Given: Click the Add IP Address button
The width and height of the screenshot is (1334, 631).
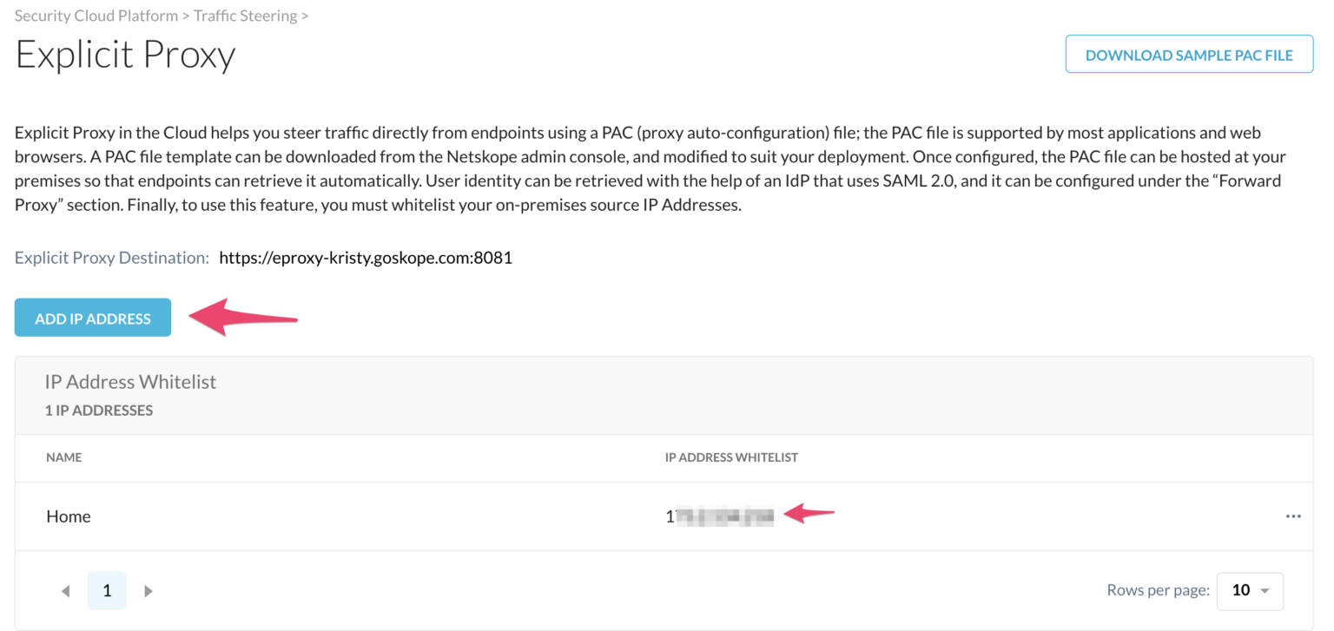Looking at the screenshot, I should point(92,318).
